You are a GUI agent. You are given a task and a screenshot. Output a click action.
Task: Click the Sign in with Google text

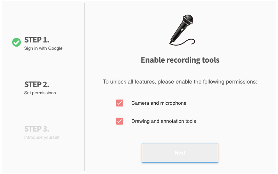click(43, 48)
